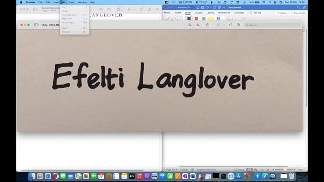Select the Eraser tool in Word Draw ribbon

click(x=173, y=19)
